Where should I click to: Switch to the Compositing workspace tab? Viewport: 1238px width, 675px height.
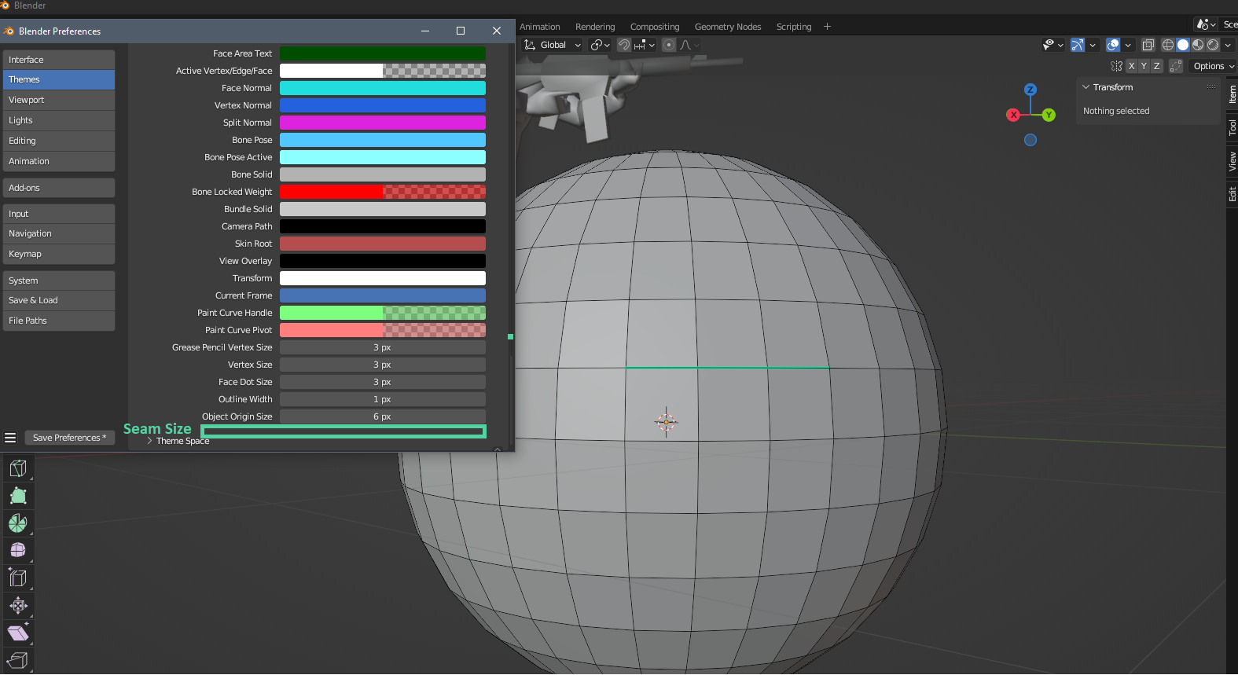click(655, 27)
